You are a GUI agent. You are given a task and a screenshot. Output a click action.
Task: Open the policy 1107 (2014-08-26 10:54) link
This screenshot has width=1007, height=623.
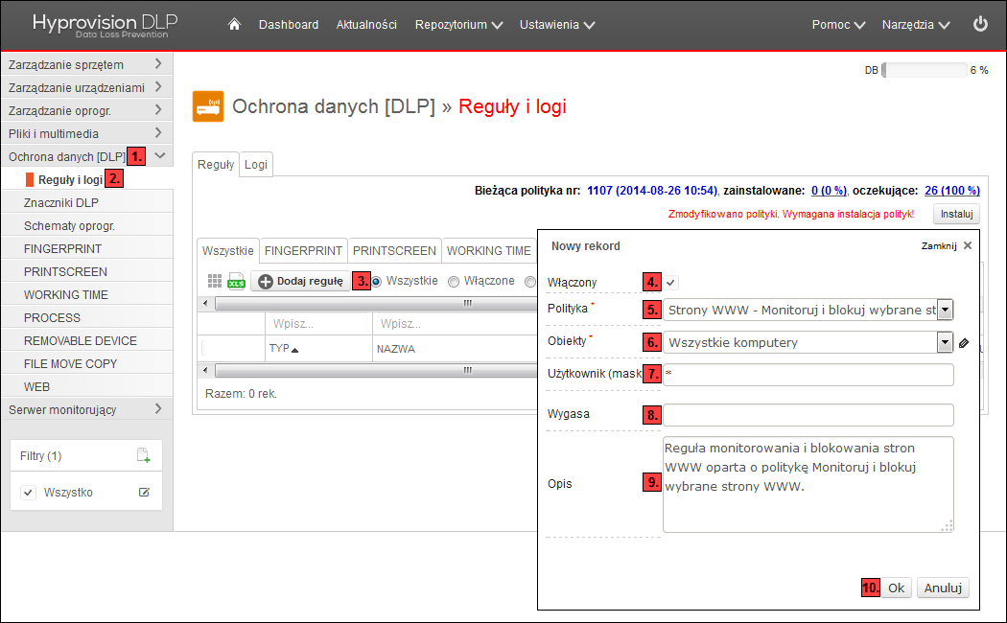pyautogui.click(x=652, y=191)
